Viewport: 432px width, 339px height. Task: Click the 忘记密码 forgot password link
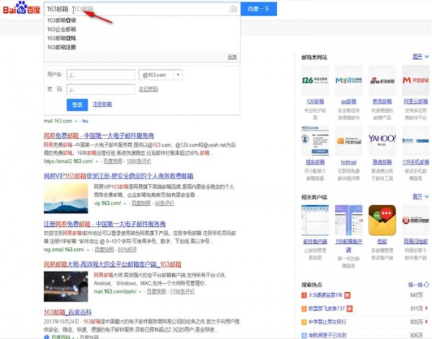(x=148, y=89)
